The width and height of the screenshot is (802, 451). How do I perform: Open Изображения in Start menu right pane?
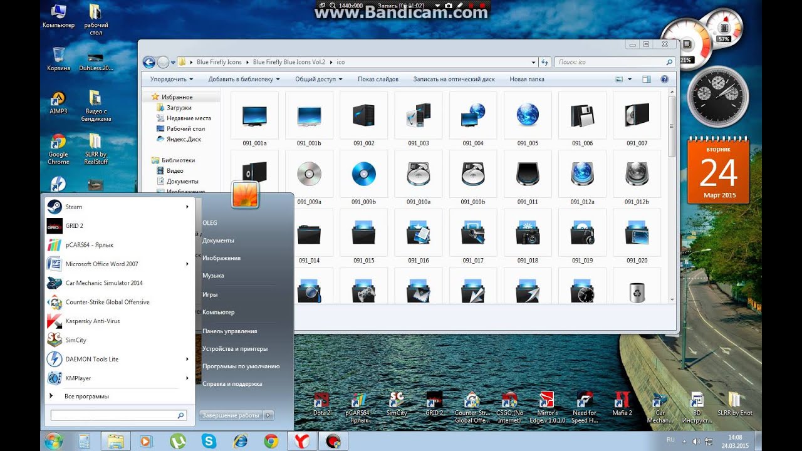tap(221, 258)
